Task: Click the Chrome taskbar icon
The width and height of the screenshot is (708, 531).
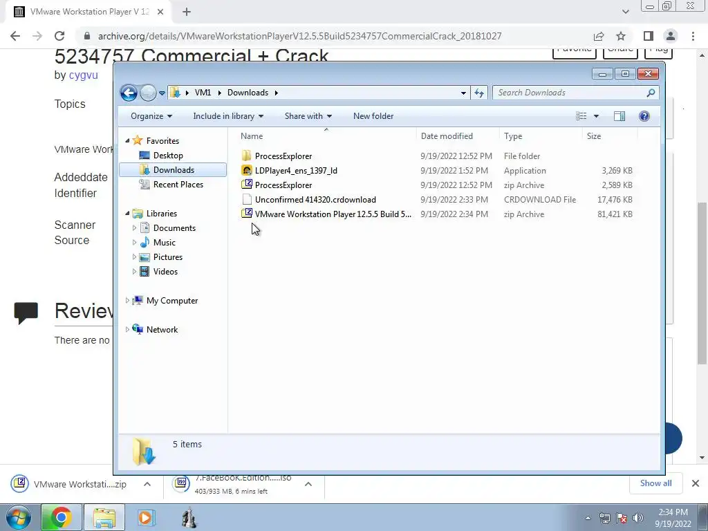Action: [x=61, y=517]
